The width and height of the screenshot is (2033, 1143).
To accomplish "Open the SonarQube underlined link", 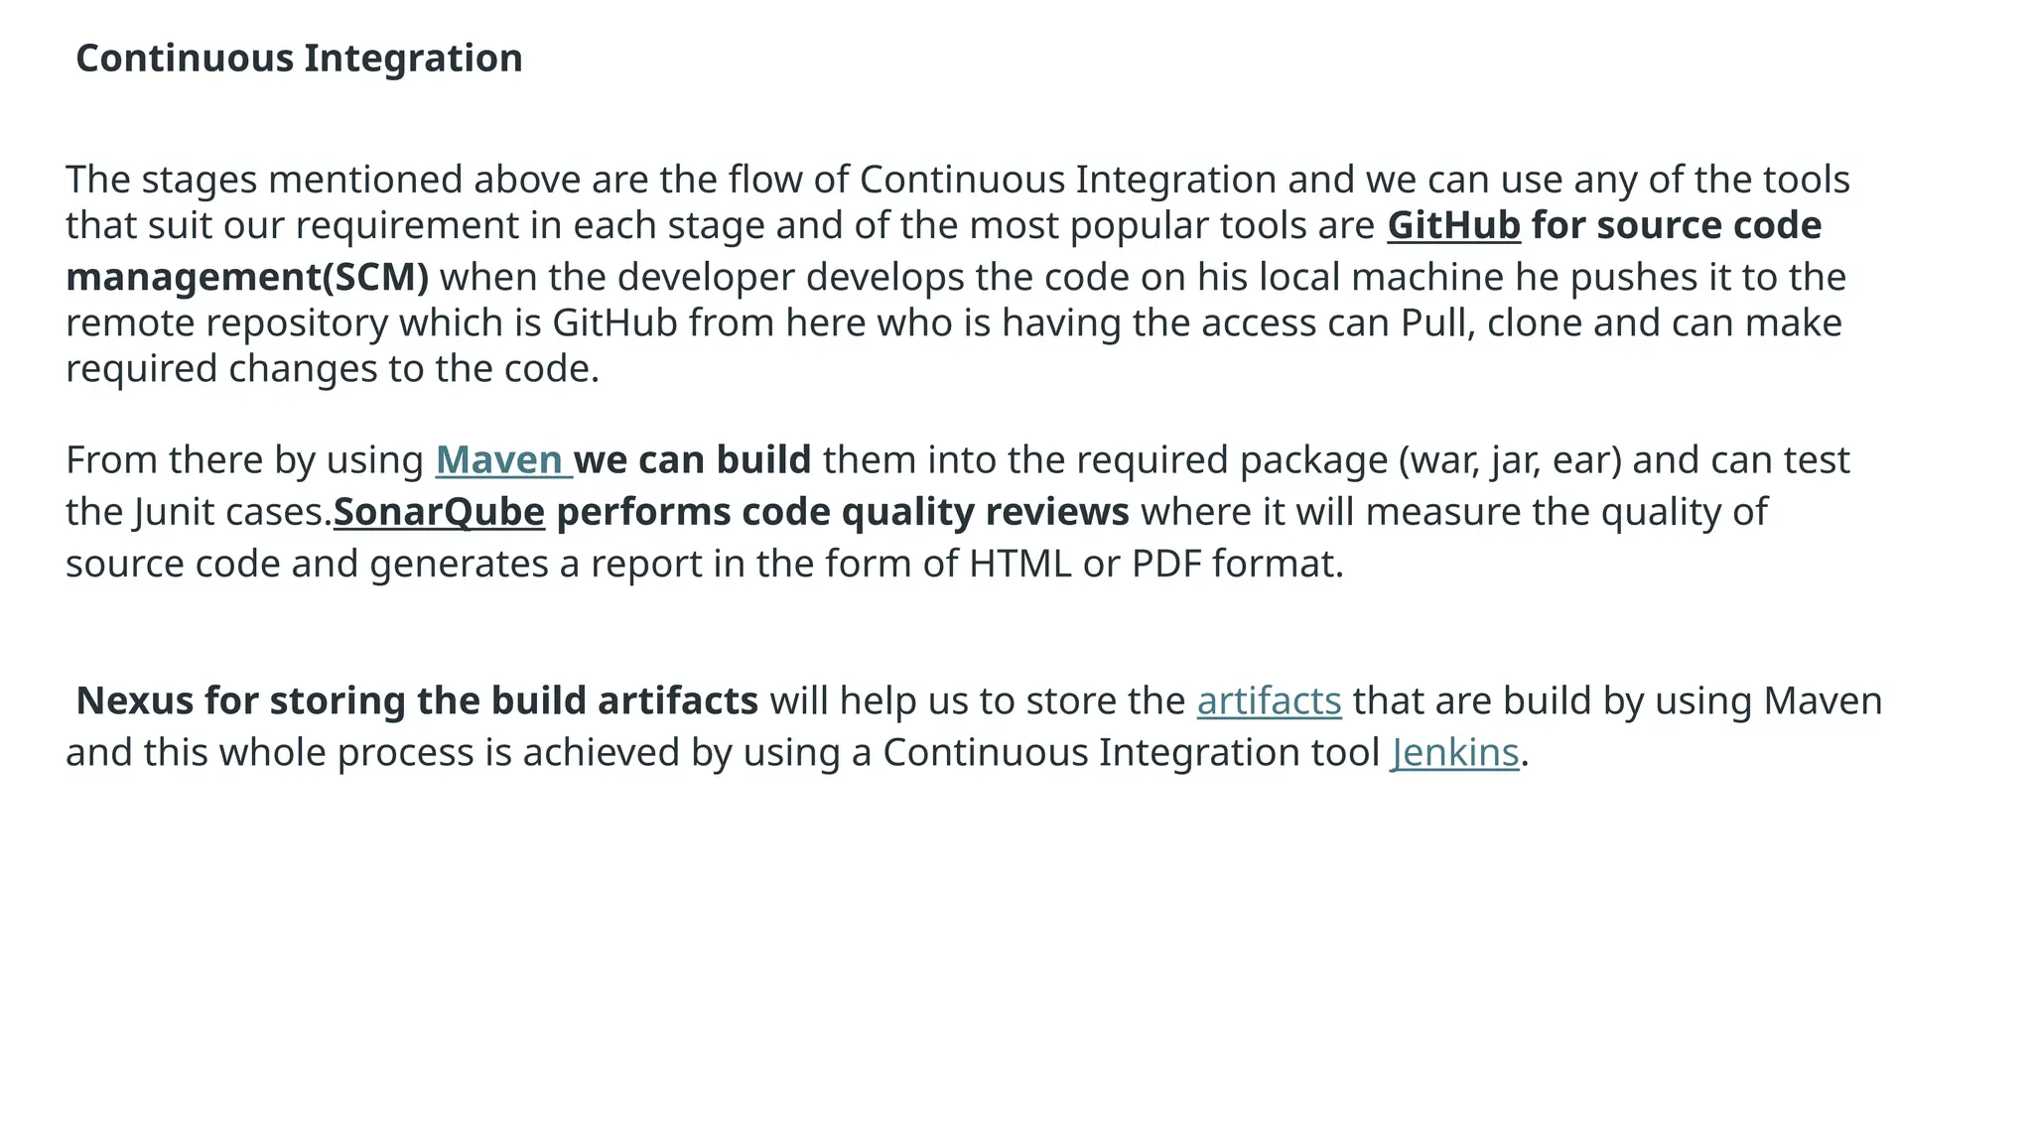I will [439, 512].
